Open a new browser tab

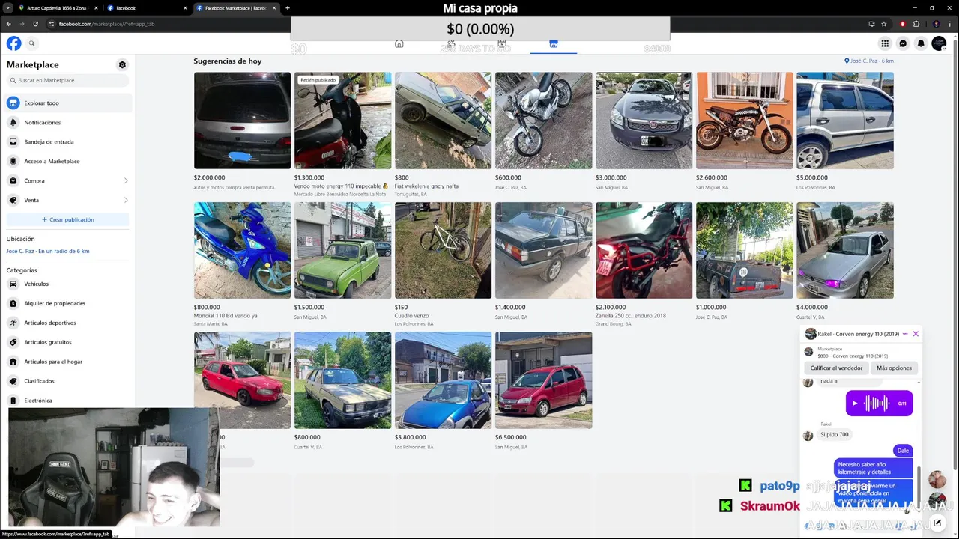[x=288, y=8]
